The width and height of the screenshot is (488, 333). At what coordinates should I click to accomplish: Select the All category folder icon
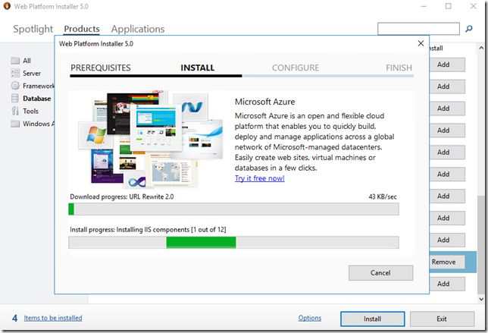click(x=15, y=61)
